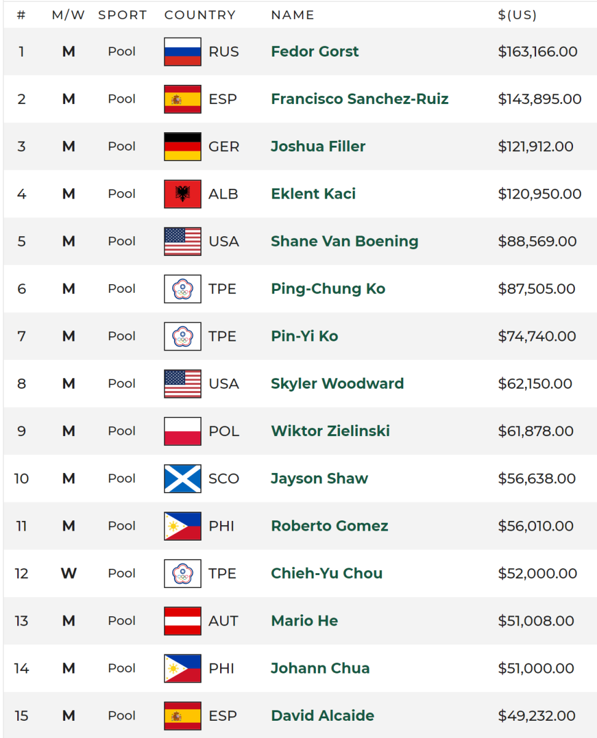Image resolution: width=597 pixels, height=738 pixels.
Task: Click Ping-Chung Ko's Chinese Taipei flag
Action: point(183,288)
